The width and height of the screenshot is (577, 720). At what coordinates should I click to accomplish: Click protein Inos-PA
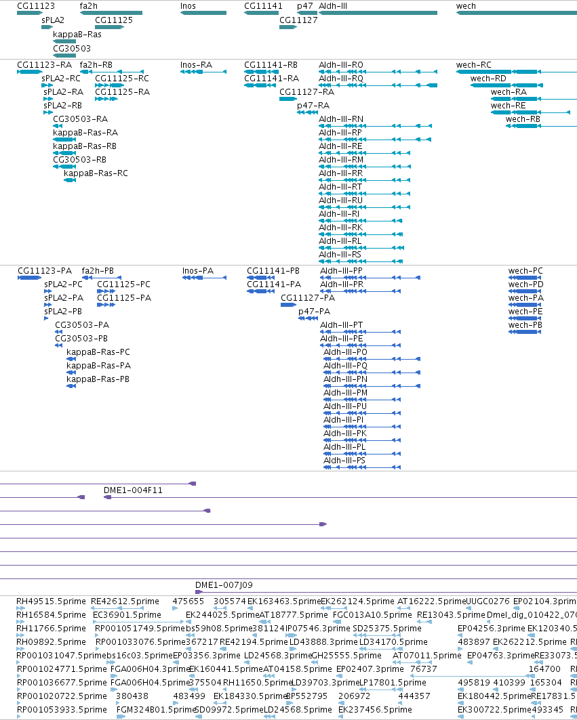pos(198,271)
